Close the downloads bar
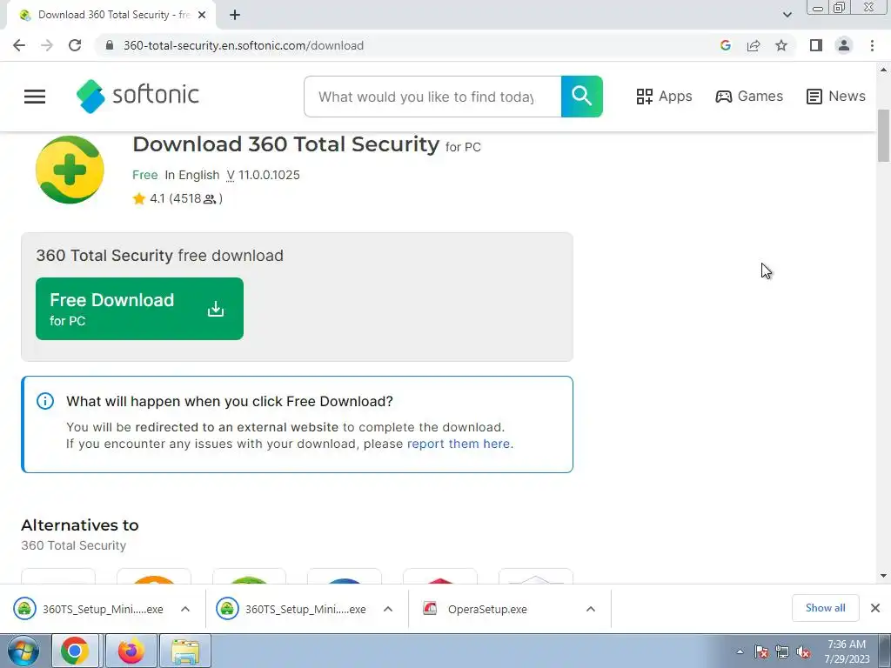This screenshot has height=668, width=891. [x=875, y=608]
